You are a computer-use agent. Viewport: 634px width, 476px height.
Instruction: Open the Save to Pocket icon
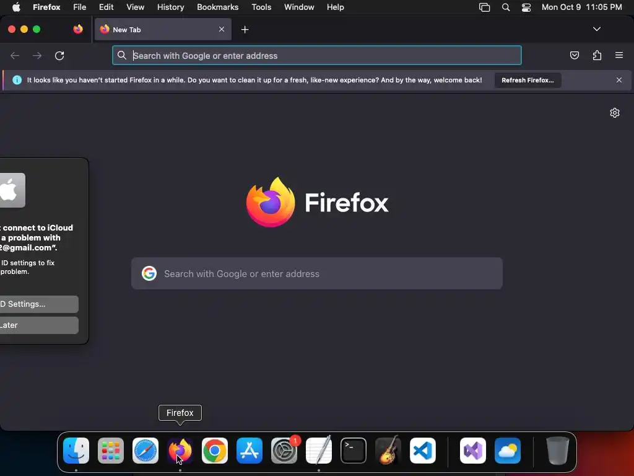coord(574,55)
